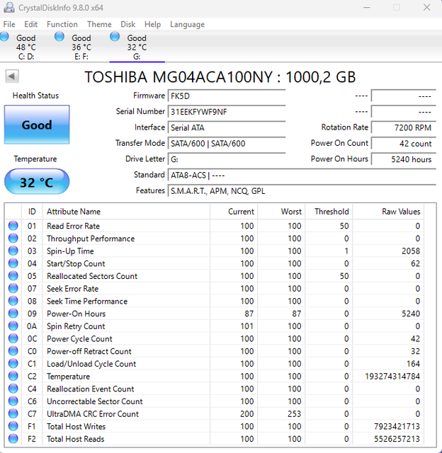
Task: Click status orb for Load/Unload Cycle Count
Action: pos(13,364)
